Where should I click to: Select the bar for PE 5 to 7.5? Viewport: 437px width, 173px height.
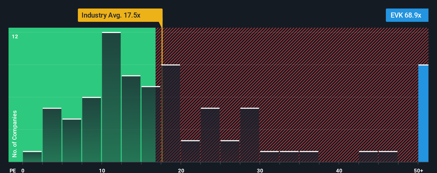click(x=72, y=140)
